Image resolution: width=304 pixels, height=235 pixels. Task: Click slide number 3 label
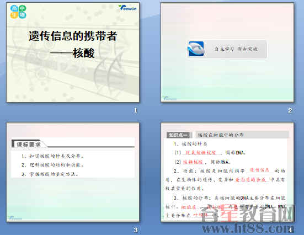[136, 230]
